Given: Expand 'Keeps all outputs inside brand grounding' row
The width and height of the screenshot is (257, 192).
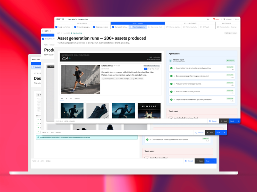Looking at the screenshot, I should click(x=202, y=99).
